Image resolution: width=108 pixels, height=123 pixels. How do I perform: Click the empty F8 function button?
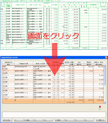pyautogui.click(x=89, y=120)
